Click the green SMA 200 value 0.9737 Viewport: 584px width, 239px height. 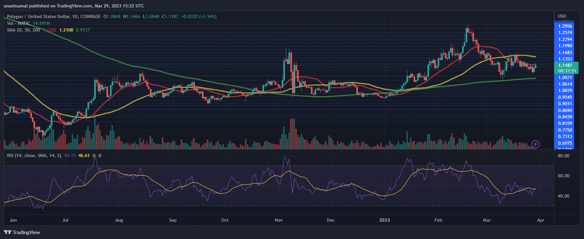coord(83,30)
